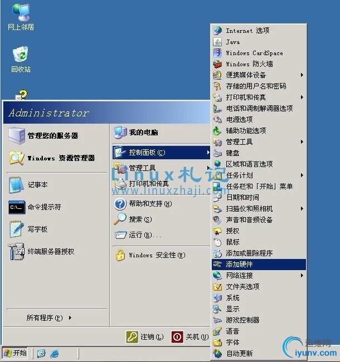
Task: Expand the 网络连接 submenu arrow
Action: (302, 276)
